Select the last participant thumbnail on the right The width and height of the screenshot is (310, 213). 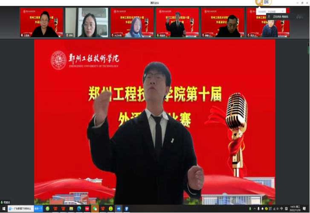pos(268,23)
